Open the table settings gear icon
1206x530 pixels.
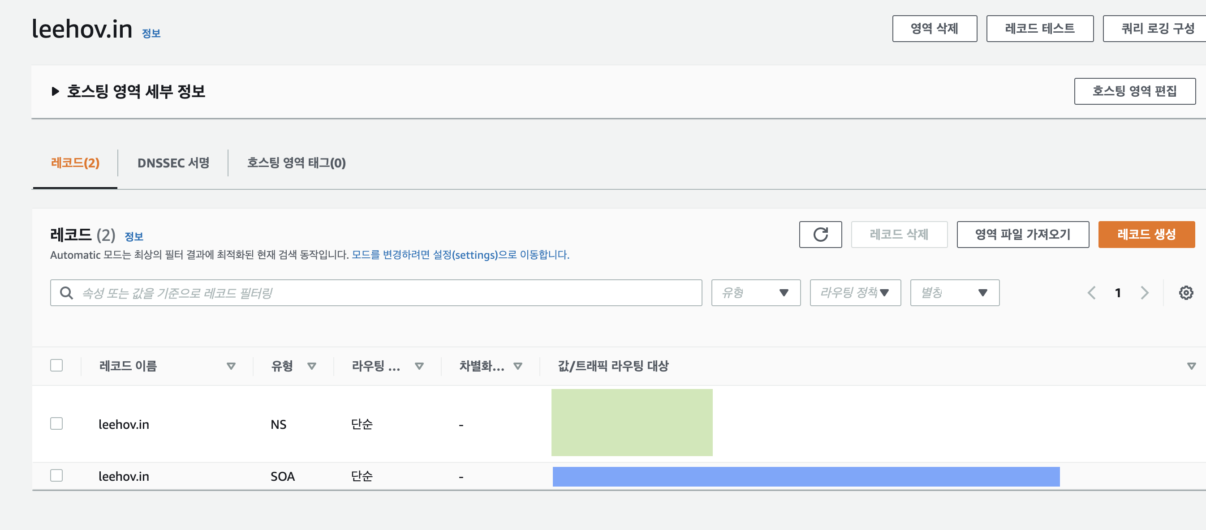[1185, 293]
